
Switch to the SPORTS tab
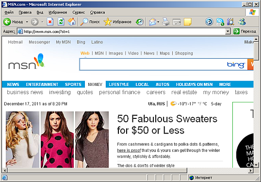click(73, 84)
